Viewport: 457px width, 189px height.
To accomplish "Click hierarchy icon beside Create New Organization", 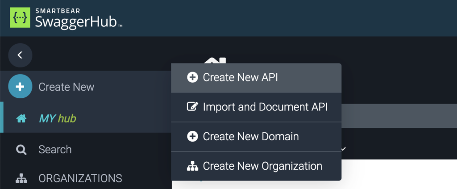I will 192,166.
